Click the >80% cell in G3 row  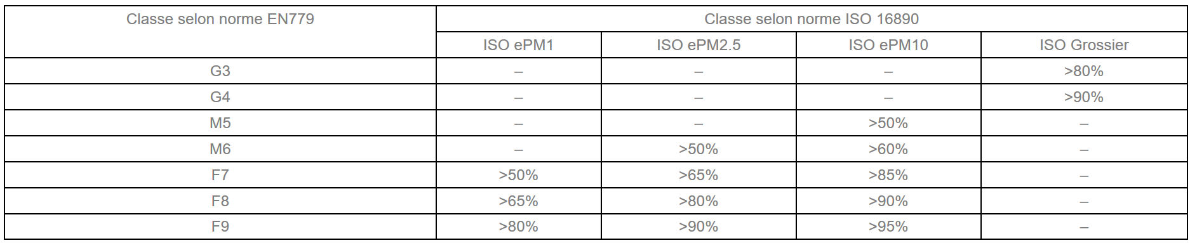click(x=1084, y=71)
